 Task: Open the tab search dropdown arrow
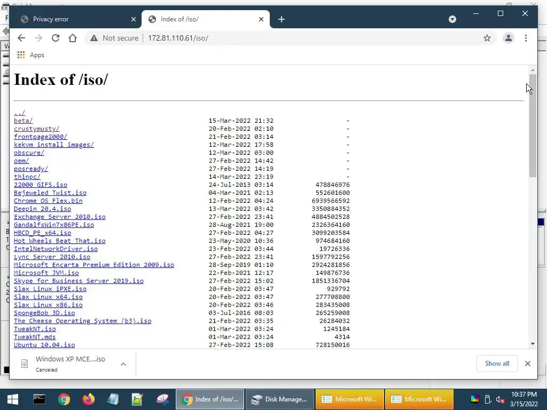click(452, 19)
